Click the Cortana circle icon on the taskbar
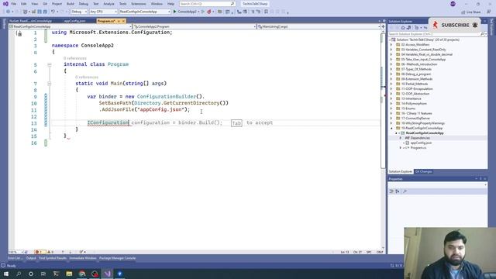This screenshot has width=496, height=279. pyautogui.click(x=31, y=274)
